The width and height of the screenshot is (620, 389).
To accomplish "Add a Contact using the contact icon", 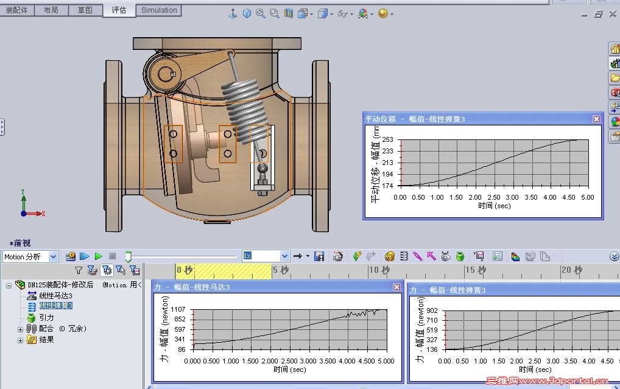I will pos(446,256).
